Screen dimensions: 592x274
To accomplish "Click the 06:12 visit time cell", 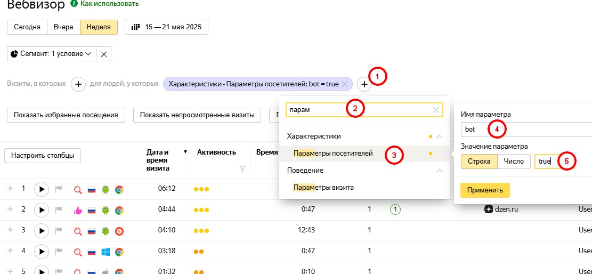I will (167, 188).
